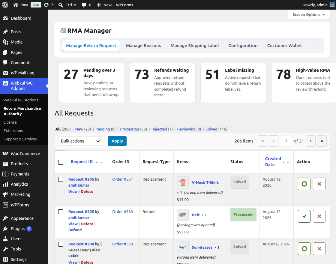
Task: Expand the Screen Options panel
Action: [x=309, y=15]
